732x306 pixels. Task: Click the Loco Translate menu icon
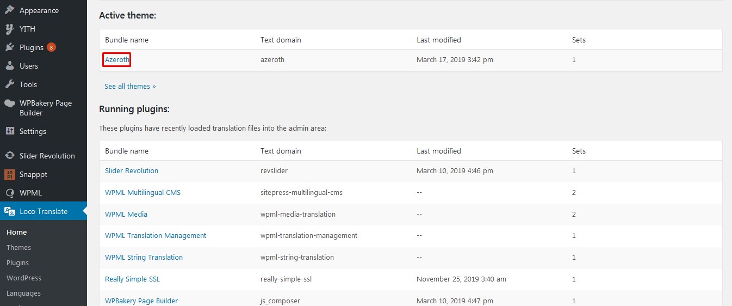point(9,211)
